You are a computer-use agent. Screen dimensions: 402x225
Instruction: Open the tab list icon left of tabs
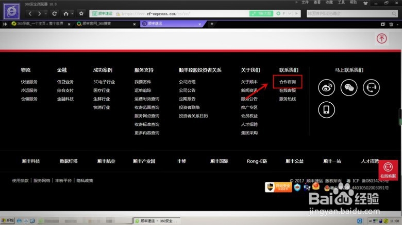click(x=5, y=24)
